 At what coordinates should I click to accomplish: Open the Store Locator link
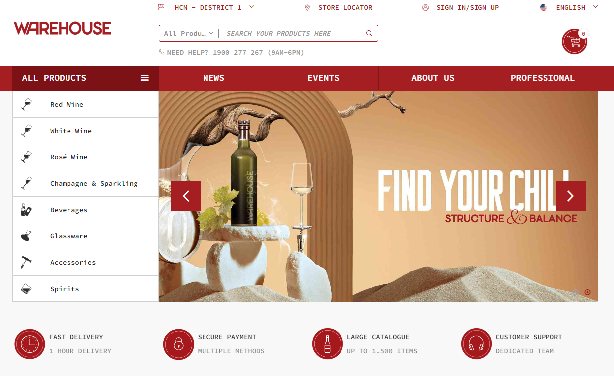coord(339,7)
